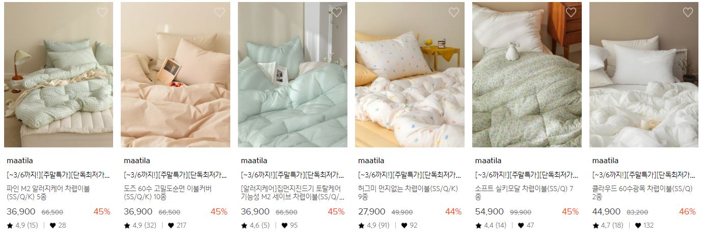
Task: Save 소프트 실키모달 floral bedding with heart
Action: [x=571, y=13]
